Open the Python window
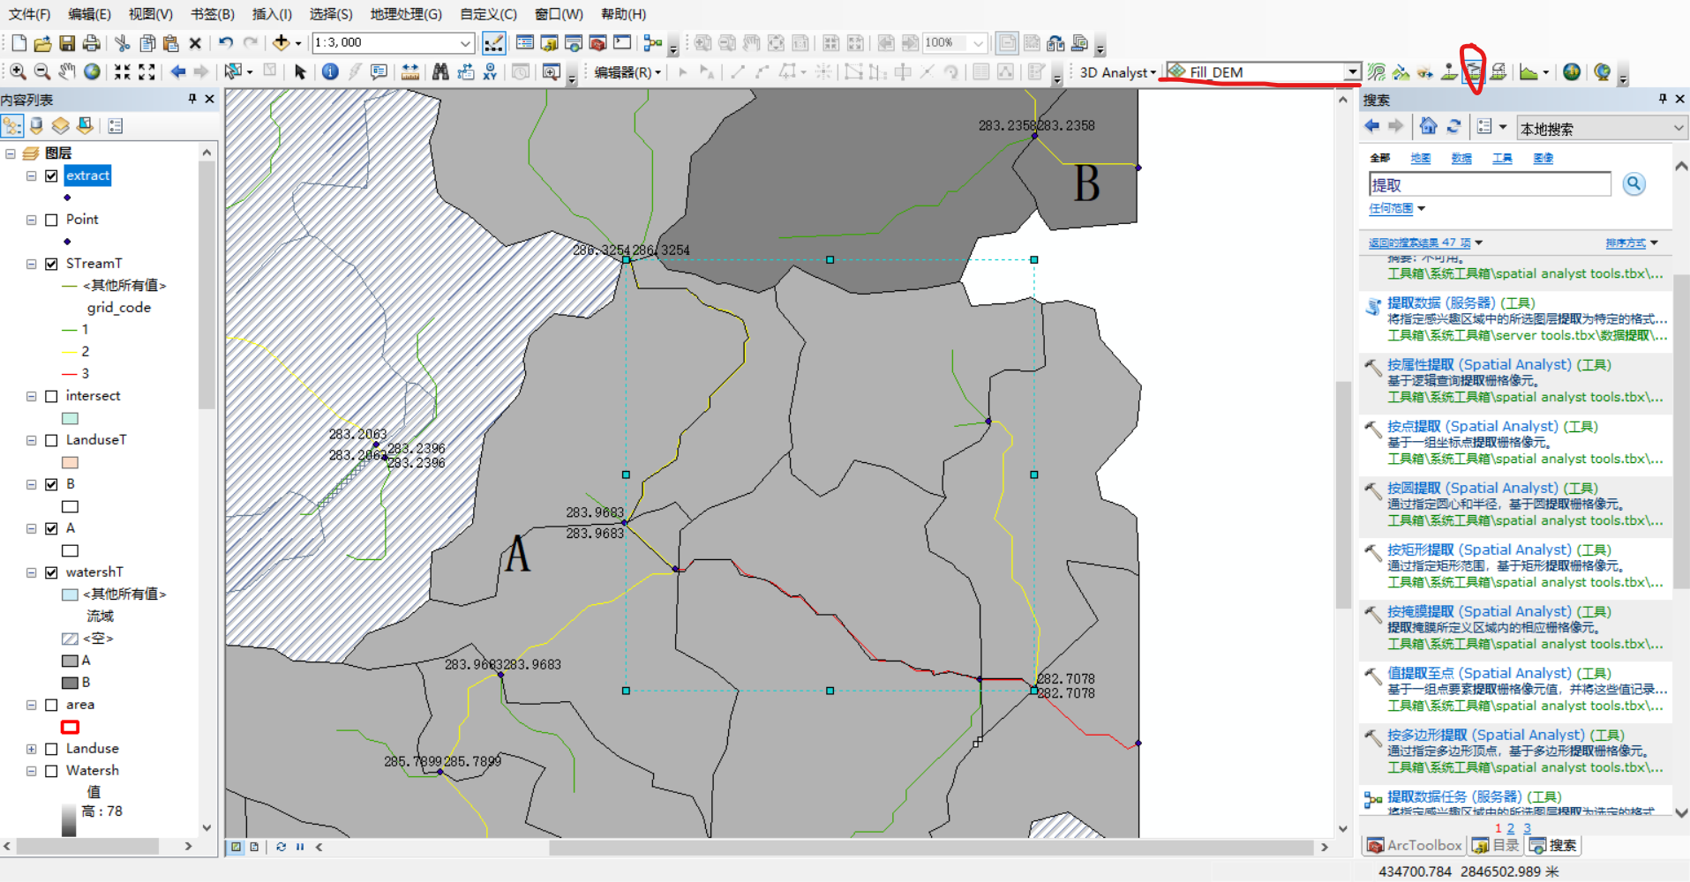Image resolution: width=1690 pixels, height=882 pixels. pos(622,42)
